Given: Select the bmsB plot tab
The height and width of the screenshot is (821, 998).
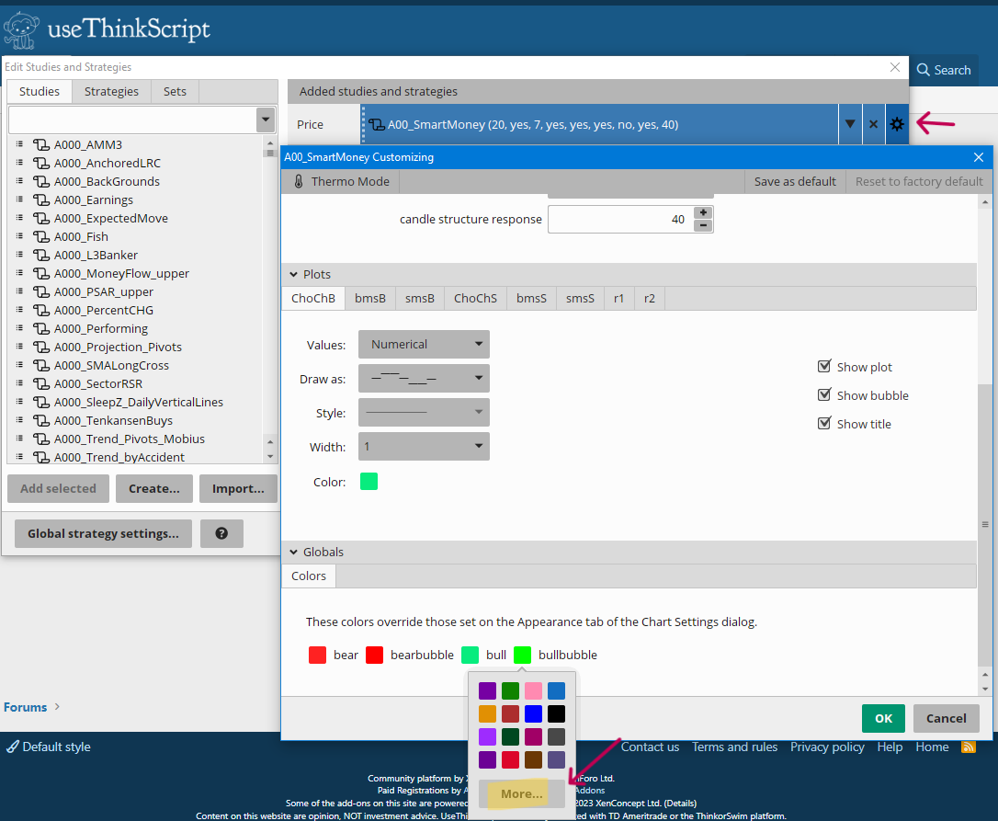Looking at the screenshot, I should (370, 298).
